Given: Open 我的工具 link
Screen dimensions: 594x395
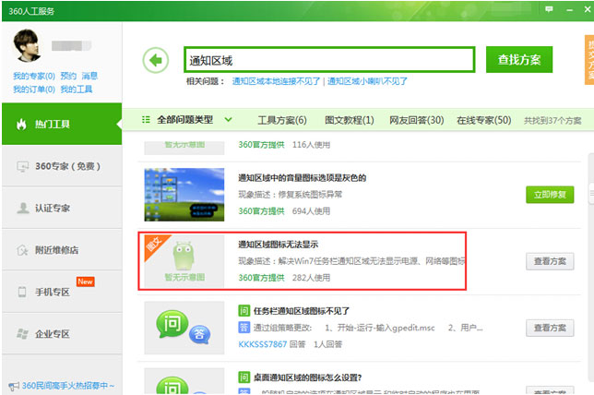Looking at the screenshot, I should [77, 90].
